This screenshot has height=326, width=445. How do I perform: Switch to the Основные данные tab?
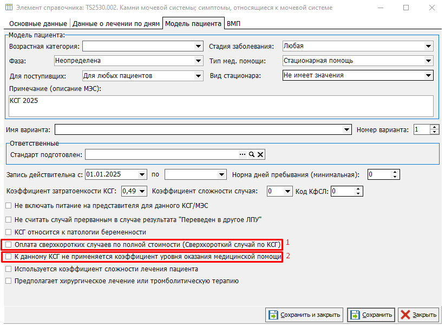(37, 24)
